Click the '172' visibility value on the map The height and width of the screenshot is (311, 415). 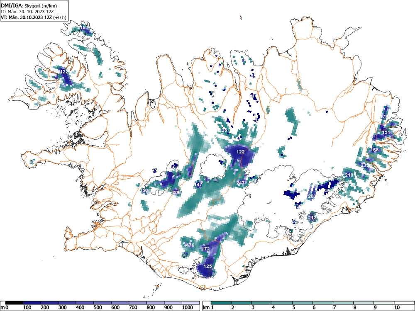206,249
